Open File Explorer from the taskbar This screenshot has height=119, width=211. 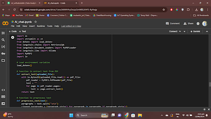coord(140,115)
